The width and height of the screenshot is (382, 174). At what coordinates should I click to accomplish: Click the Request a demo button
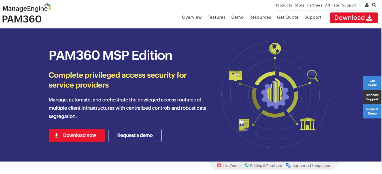(135, 135)
